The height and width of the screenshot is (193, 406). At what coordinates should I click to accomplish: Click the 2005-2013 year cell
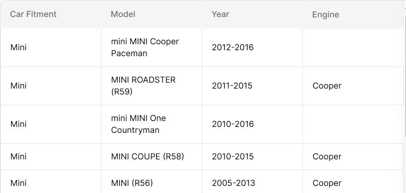[x=252, y=182]
